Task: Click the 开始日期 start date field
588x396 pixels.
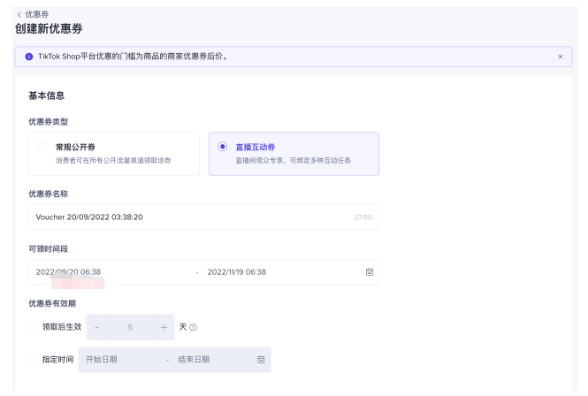Action: [x=119, y=359]
